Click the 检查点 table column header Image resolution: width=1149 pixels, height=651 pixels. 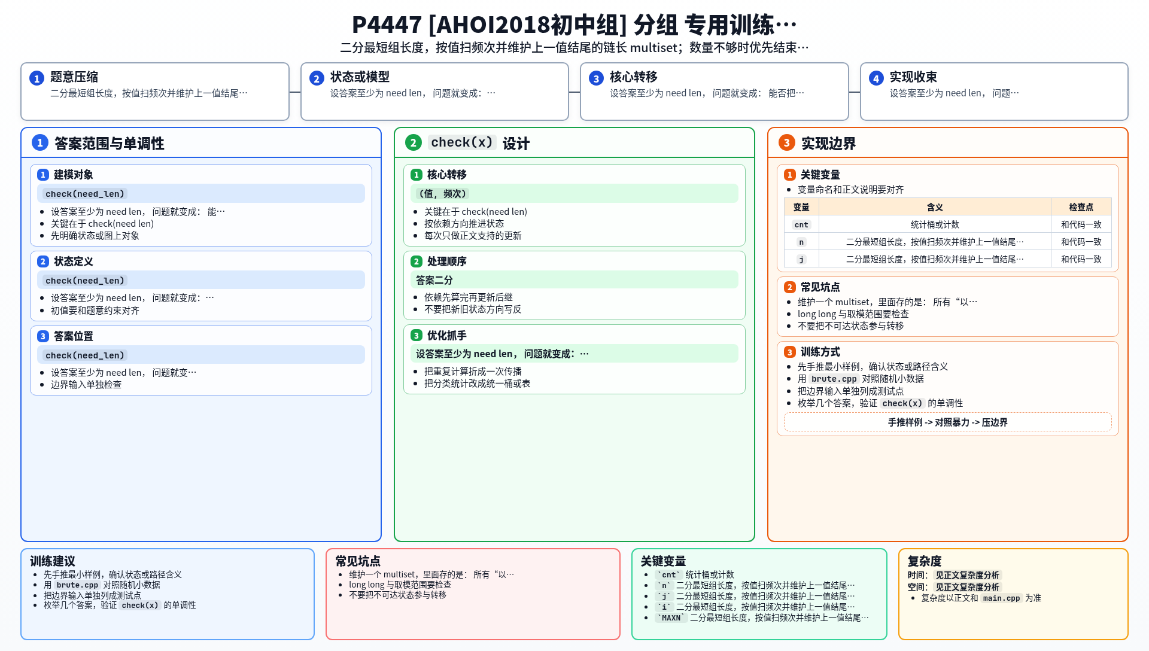pos(1081,207)
